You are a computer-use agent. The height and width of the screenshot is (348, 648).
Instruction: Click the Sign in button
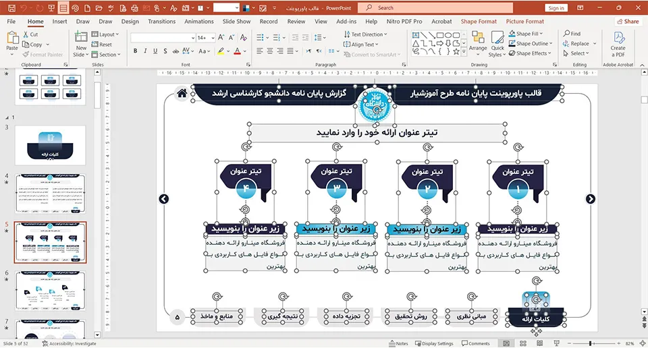pos(556,8)
